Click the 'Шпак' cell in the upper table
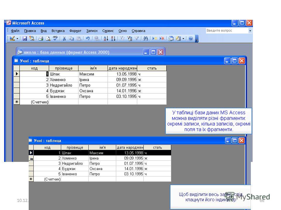281x210 pixels. click(x=64, y=74)
